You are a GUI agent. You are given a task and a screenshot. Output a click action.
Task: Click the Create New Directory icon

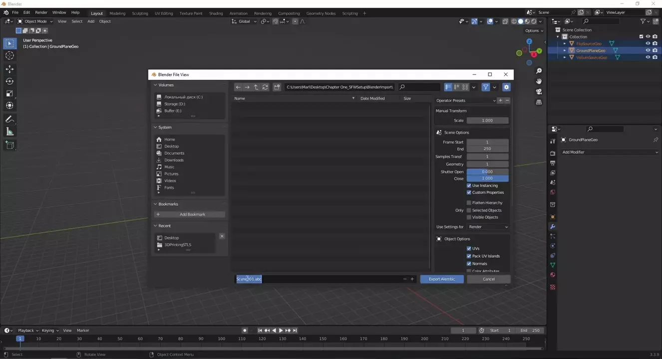pos(277,87)
